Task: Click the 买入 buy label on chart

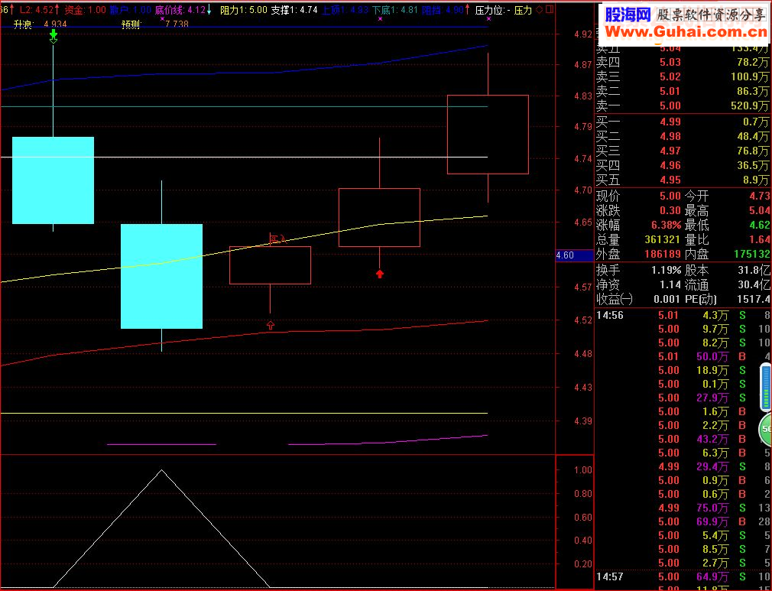Action: coord(277,240)
